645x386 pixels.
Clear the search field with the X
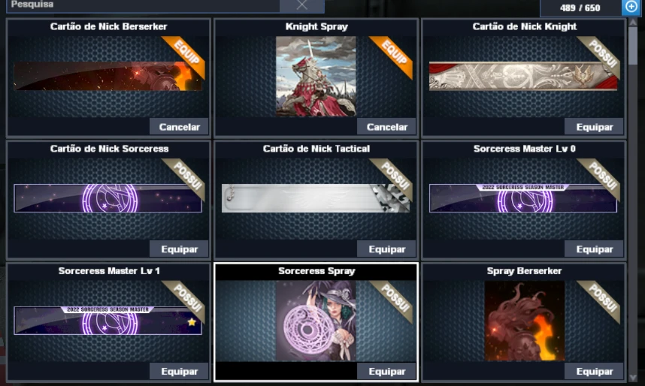tap(302, 5)
